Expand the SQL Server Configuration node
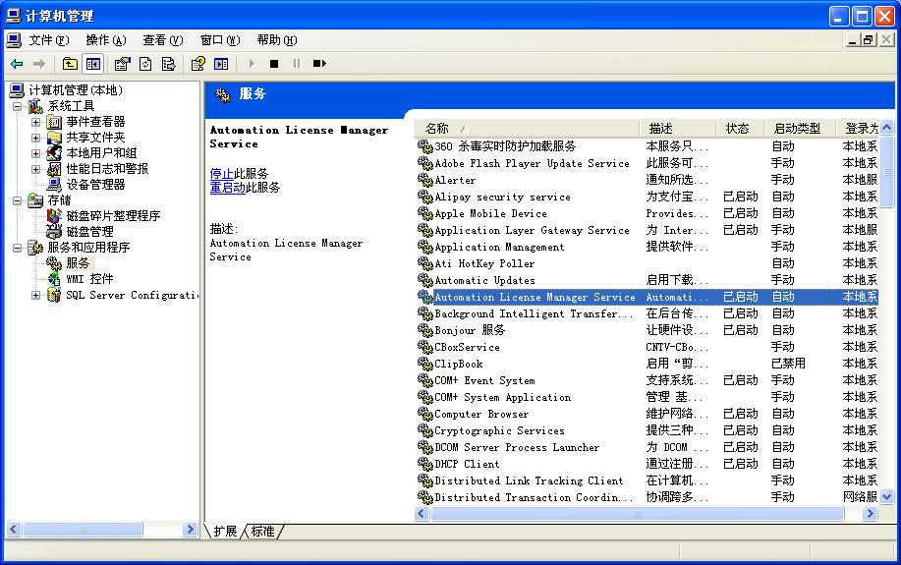 [x=36, y=295]
